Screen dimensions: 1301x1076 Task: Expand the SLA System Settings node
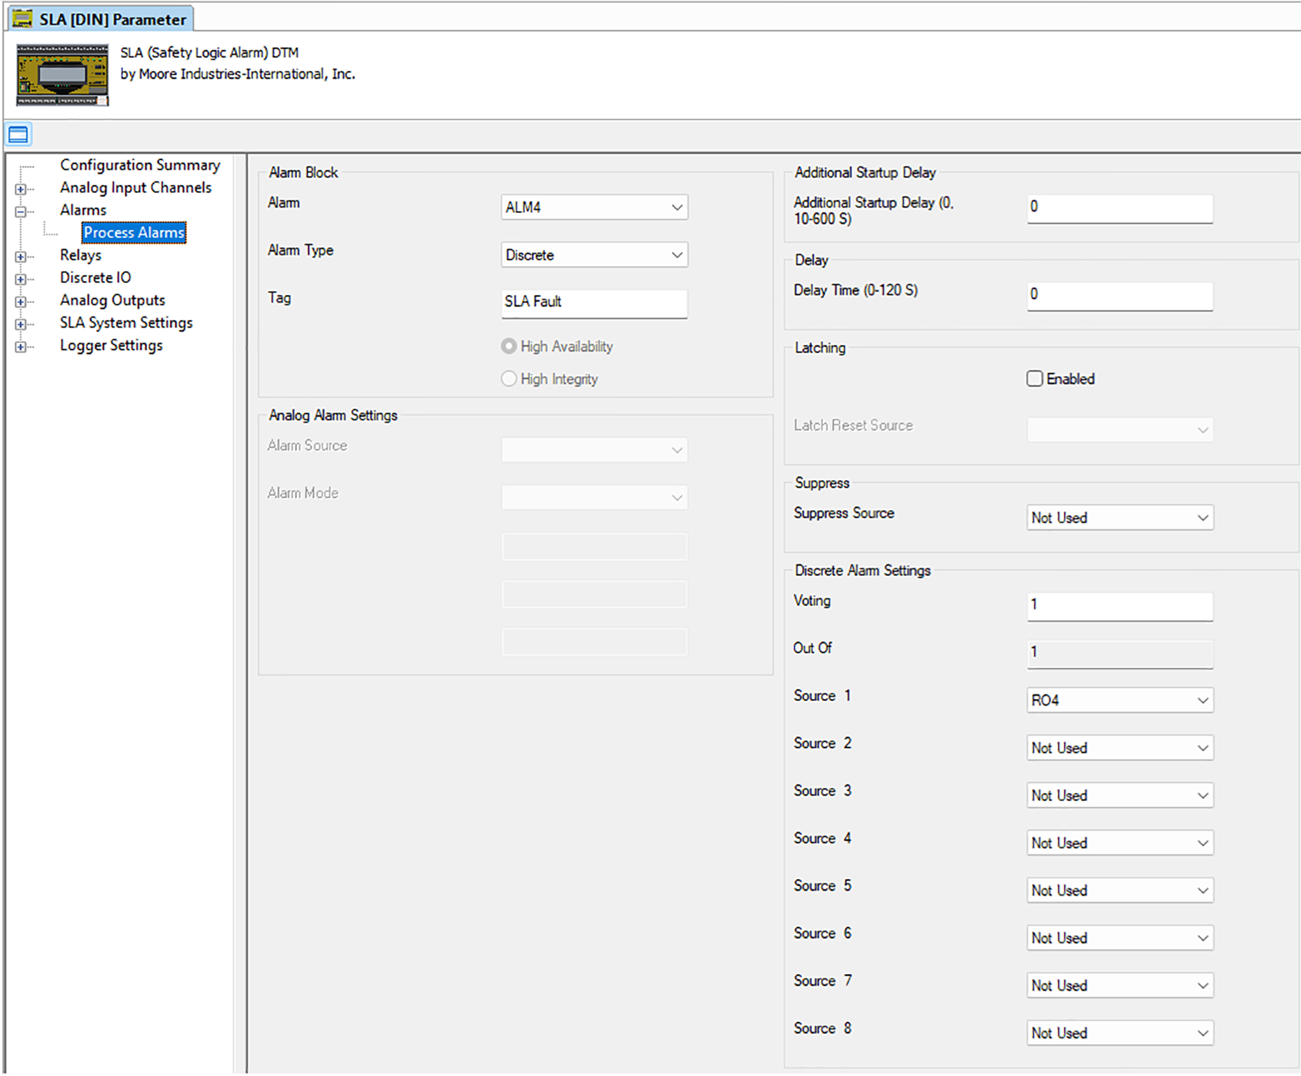[x=21, y=324]
